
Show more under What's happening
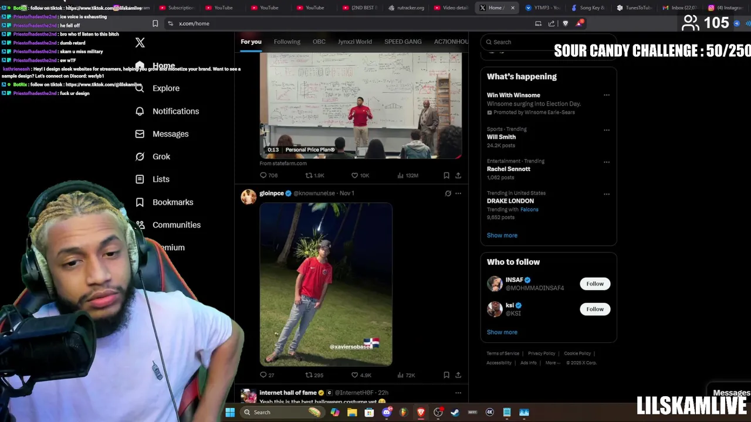pyautogui.click(x=502, y=236)
